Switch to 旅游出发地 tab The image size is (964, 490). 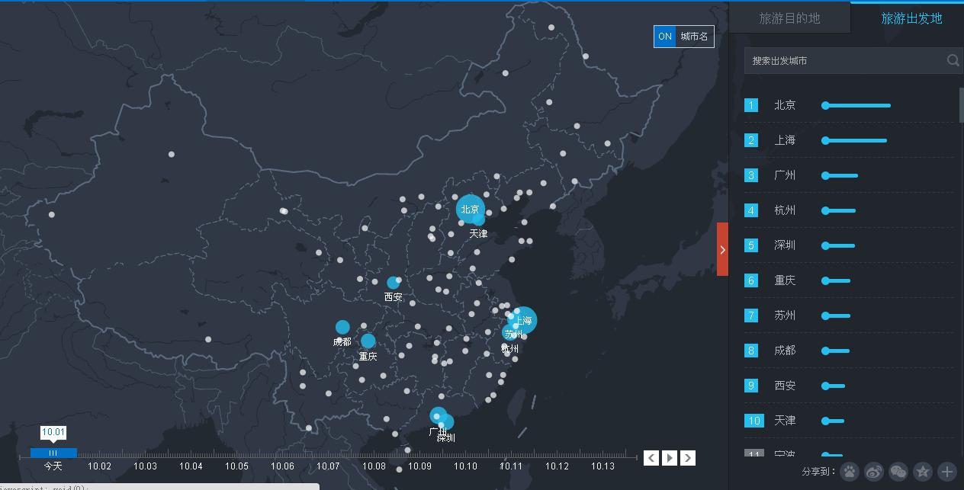pyautogui.click(x=911, y=18)
